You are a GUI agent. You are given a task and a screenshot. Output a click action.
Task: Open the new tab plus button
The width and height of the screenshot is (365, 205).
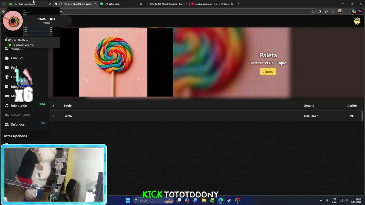(239, 4)
